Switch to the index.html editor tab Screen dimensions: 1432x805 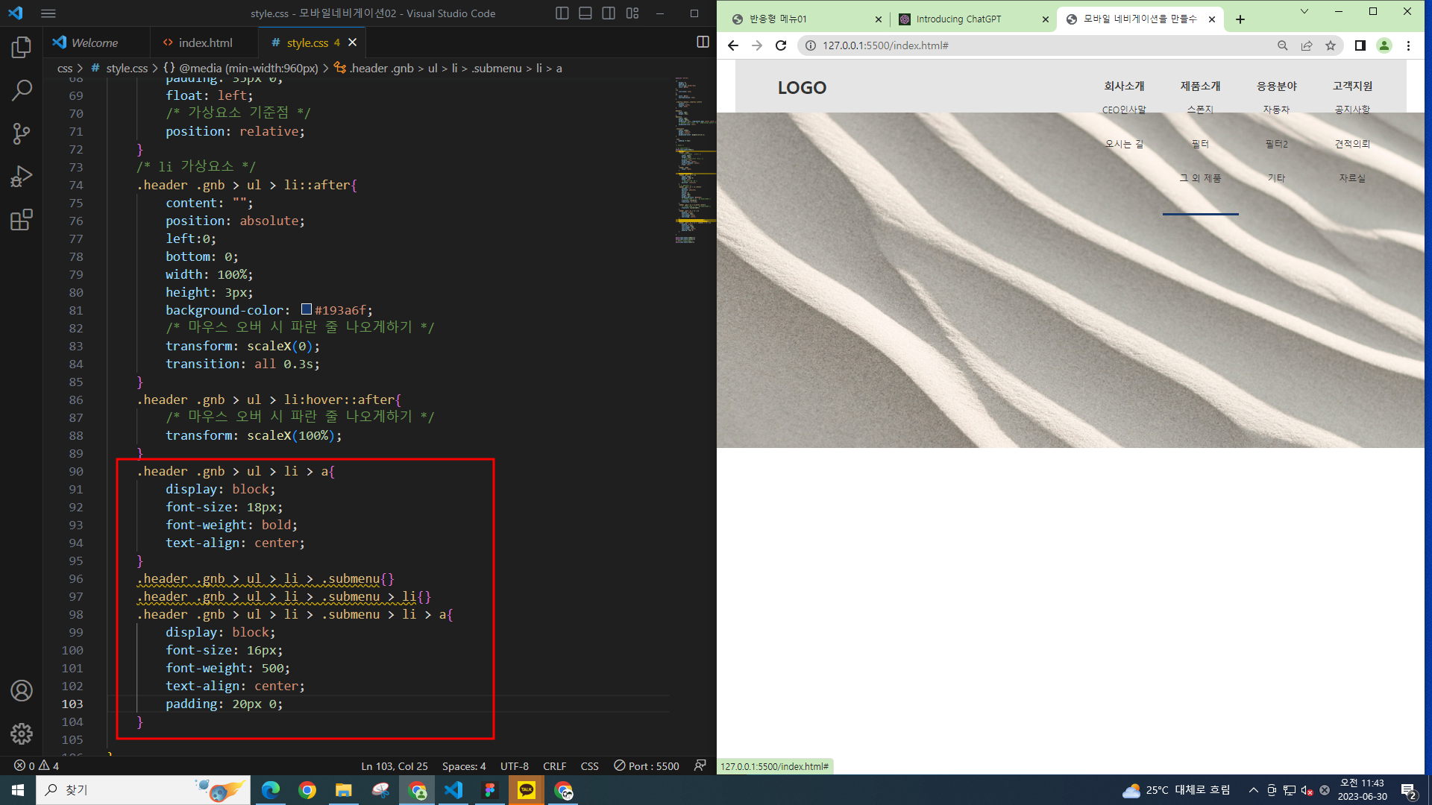[x=204, y=42]
